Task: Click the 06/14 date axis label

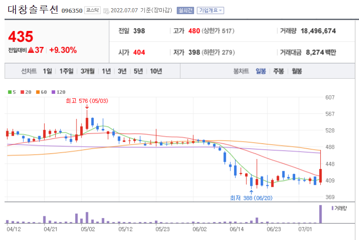Action: tap(237, 229)
